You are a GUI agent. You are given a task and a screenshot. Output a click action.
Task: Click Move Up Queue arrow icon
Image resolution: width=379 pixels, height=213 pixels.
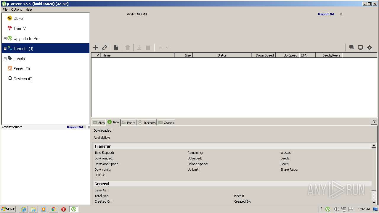point(160,48)
